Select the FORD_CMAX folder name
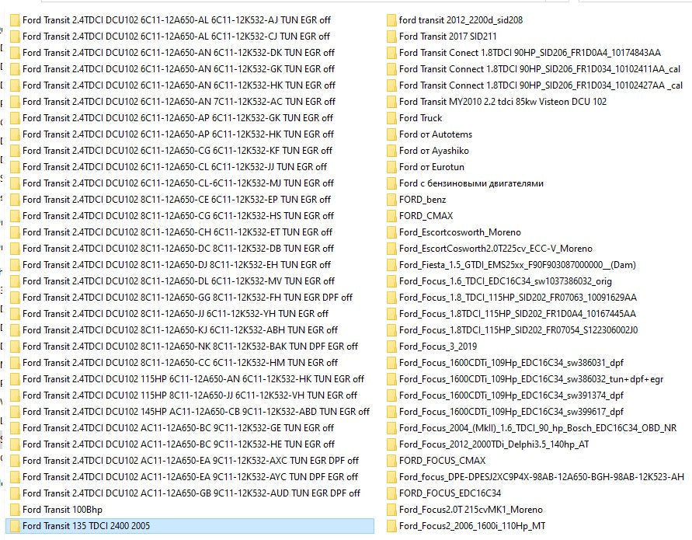 point(426,216)
